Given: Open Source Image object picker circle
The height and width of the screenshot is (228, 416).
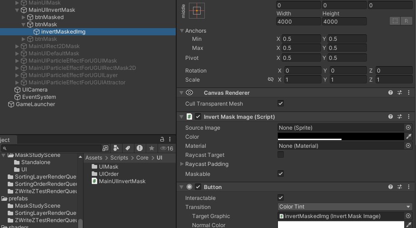Looking at the screenshot, I should pos(408,127).
